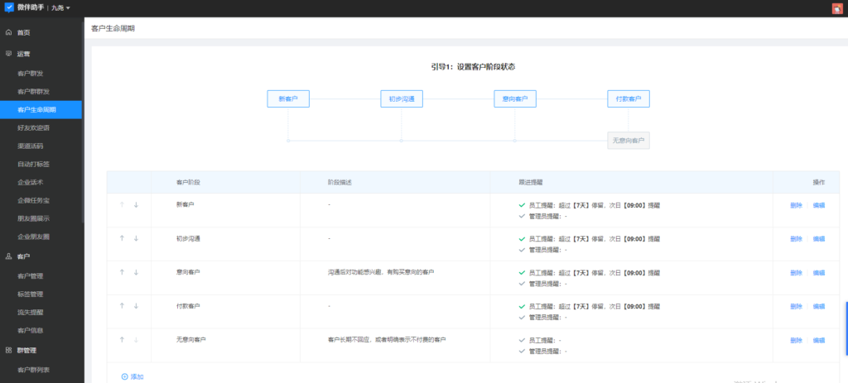The image size is (848, 383).
Task: Select 客户生命周期 sidebar item
Action: (41, 110)
